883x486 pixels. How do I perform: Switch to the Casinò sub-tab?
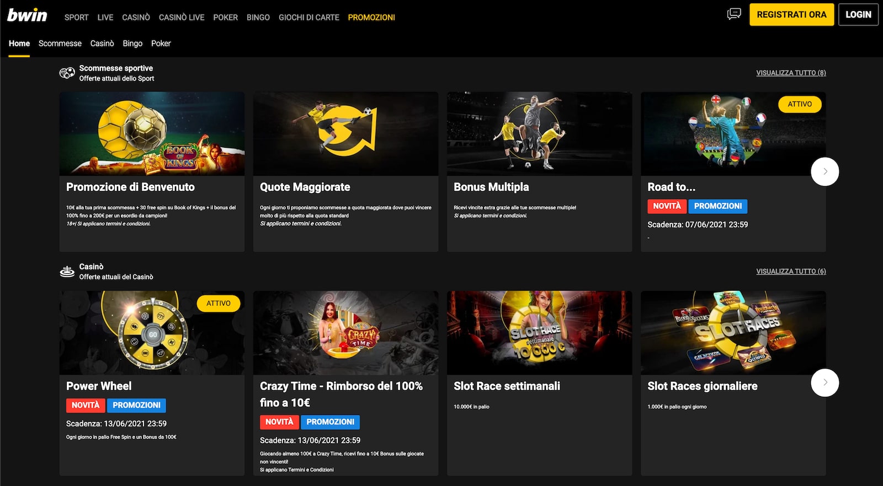[x=102, y=44]
